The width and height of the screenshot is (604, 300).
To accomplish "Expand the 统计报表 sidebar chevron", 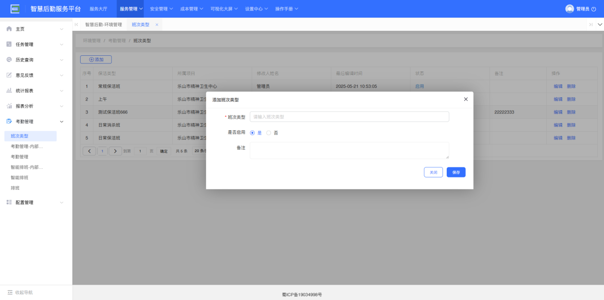I will (x=61, y=90).
